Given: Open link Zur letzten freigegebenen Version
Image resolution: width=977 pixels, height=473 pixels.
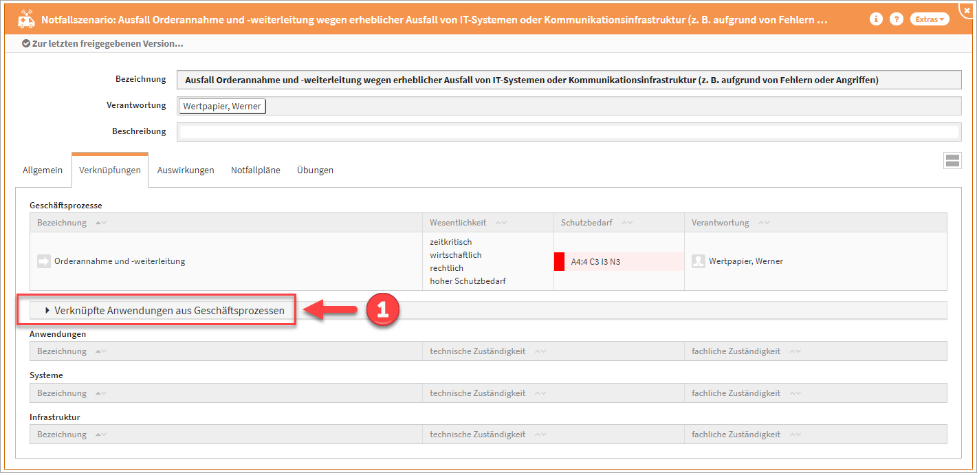Looking at the screenshot, I should tap(107, 44).
